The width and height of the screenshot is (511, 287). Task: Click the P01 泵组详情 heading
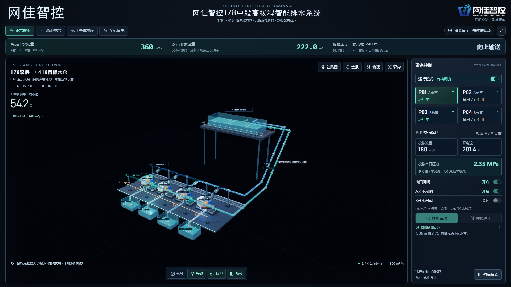427,133
